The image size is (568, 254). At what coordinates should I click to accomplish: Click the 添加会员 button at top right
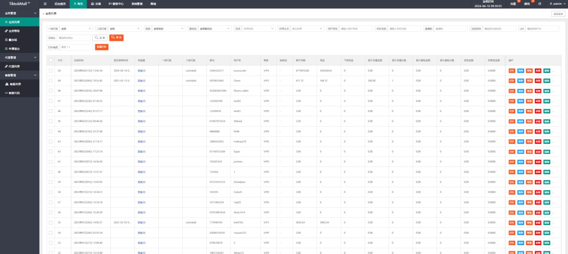pyautogui.click(x=558, y=14)
